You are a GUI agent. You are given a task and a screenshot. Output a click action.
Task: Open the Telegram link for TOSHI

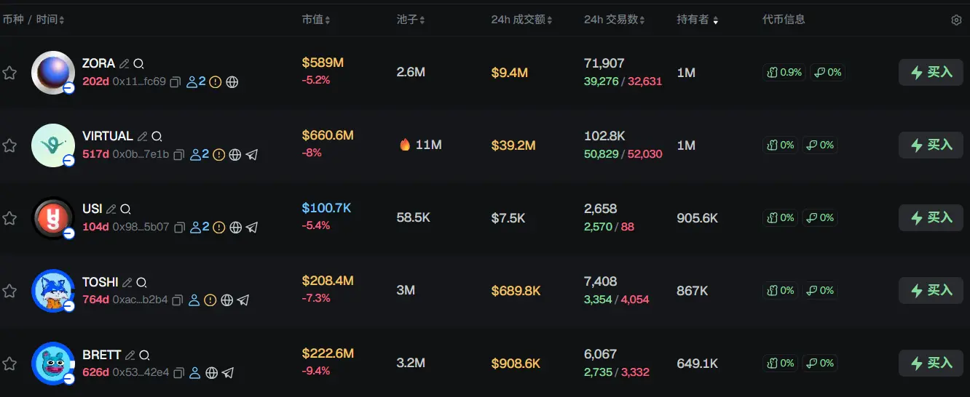click(244, 300)
